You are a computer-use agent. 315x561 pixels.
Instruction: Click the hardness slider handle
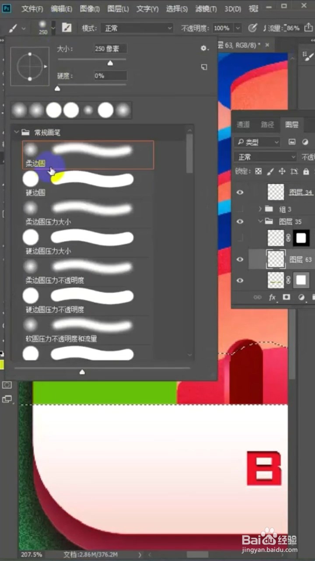click(57, 89)
